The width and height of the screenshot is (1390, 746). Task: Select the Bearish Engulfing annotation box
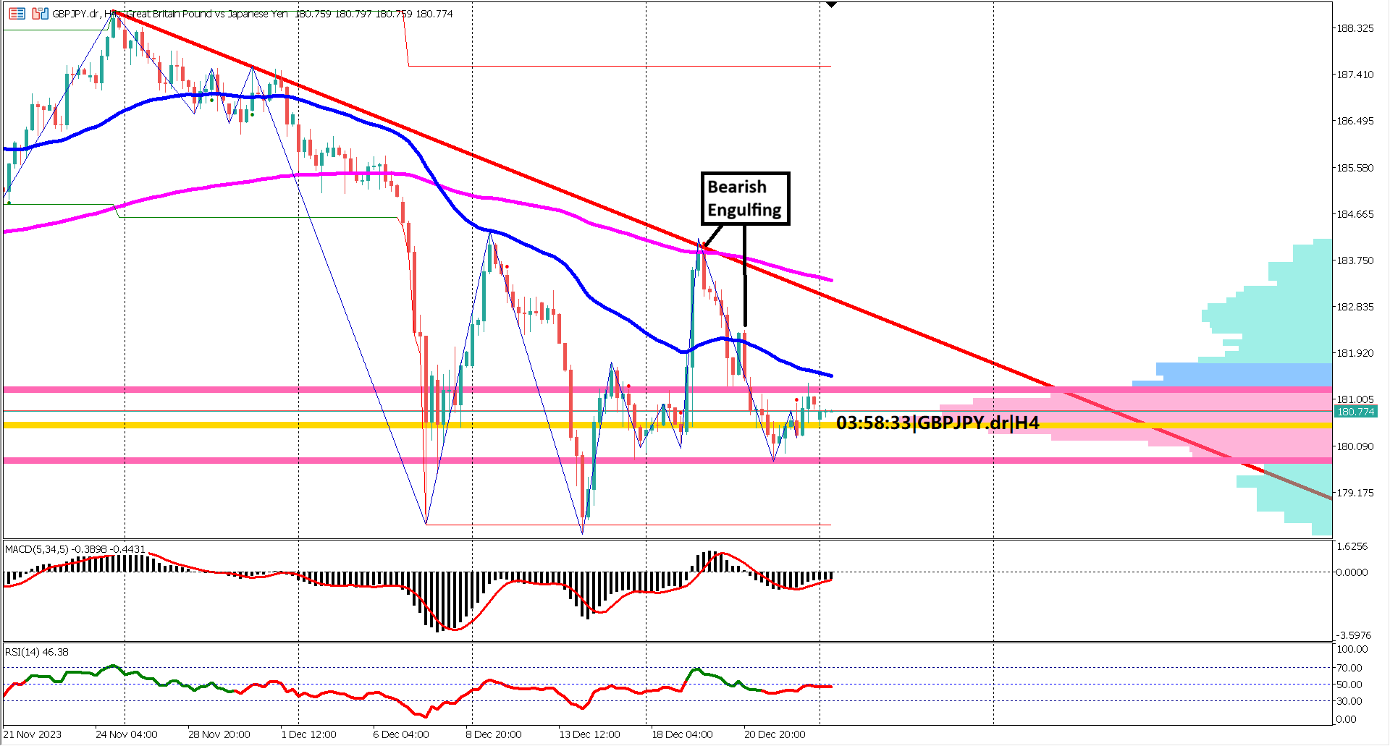[x=745, y=198]
